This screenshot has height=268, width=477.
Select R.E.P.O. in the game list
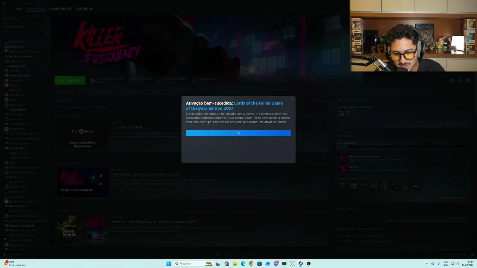13,177
